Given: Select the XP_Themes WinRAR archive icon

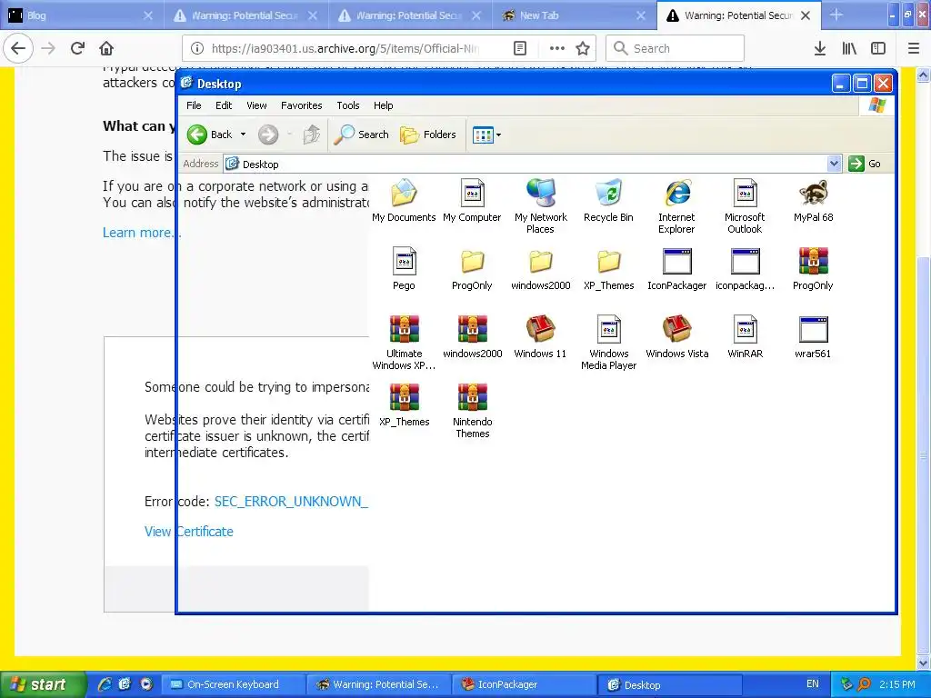Looking at the screenshot, I should (x=404, y=397).
